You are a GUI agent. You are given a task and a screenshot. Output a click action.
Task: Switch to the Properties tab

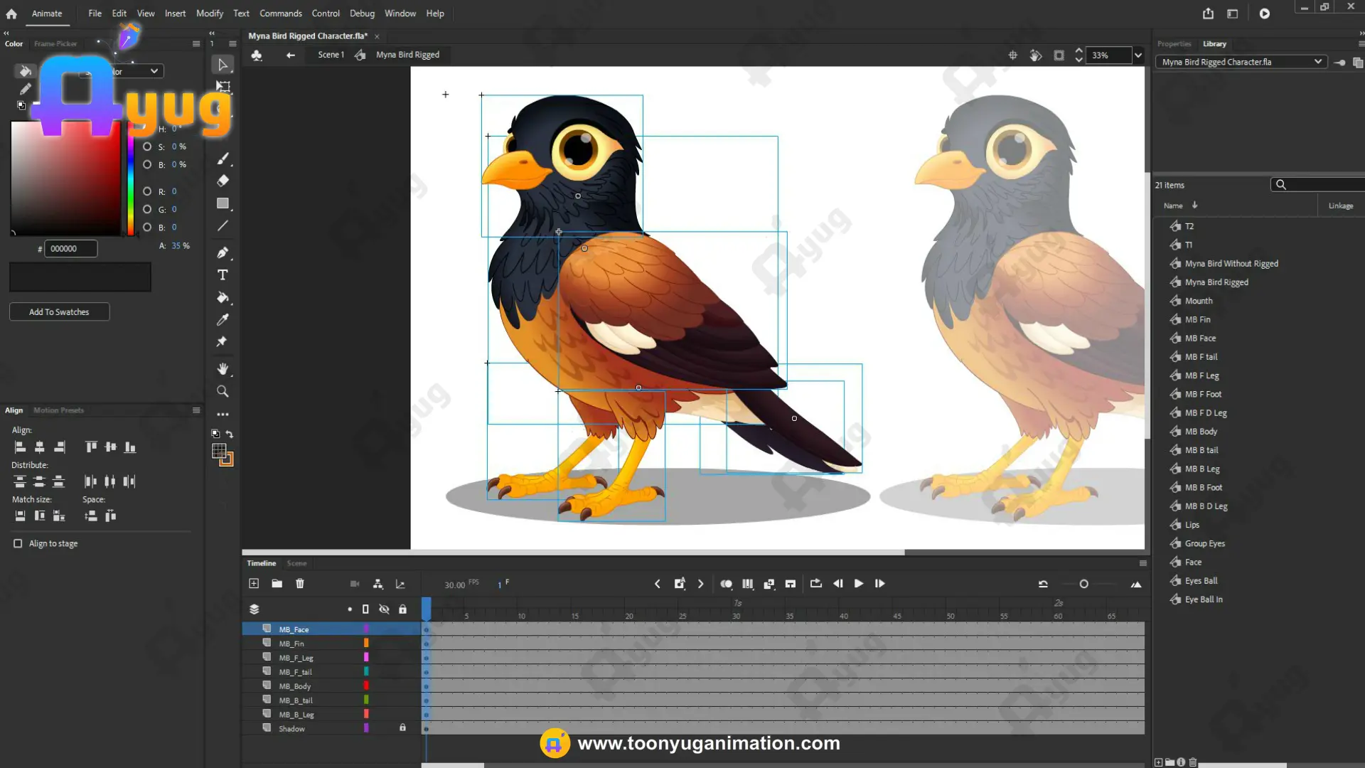[x=1174, y=44]
